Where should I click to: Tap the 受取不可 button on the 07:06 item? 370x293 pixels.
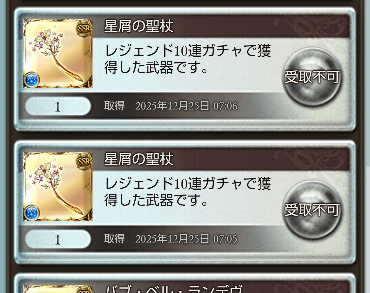point(312,77)
